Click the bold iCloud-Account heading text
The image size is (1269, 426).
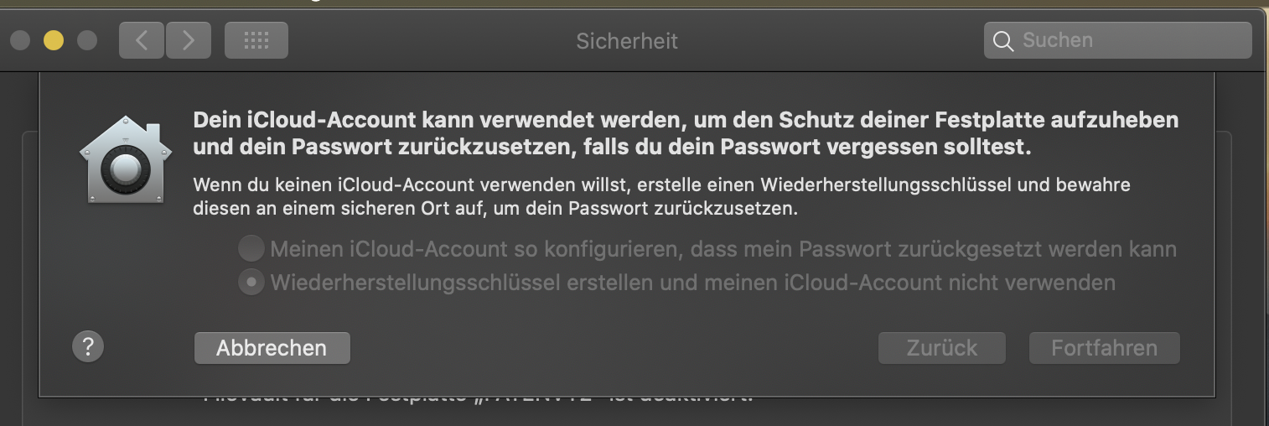685,133
